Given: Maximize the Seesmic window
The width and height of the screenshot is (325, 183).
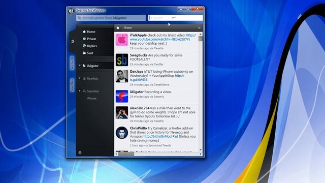Looking at the screenshot, I should pyautogui.click(x=188, y=9).
